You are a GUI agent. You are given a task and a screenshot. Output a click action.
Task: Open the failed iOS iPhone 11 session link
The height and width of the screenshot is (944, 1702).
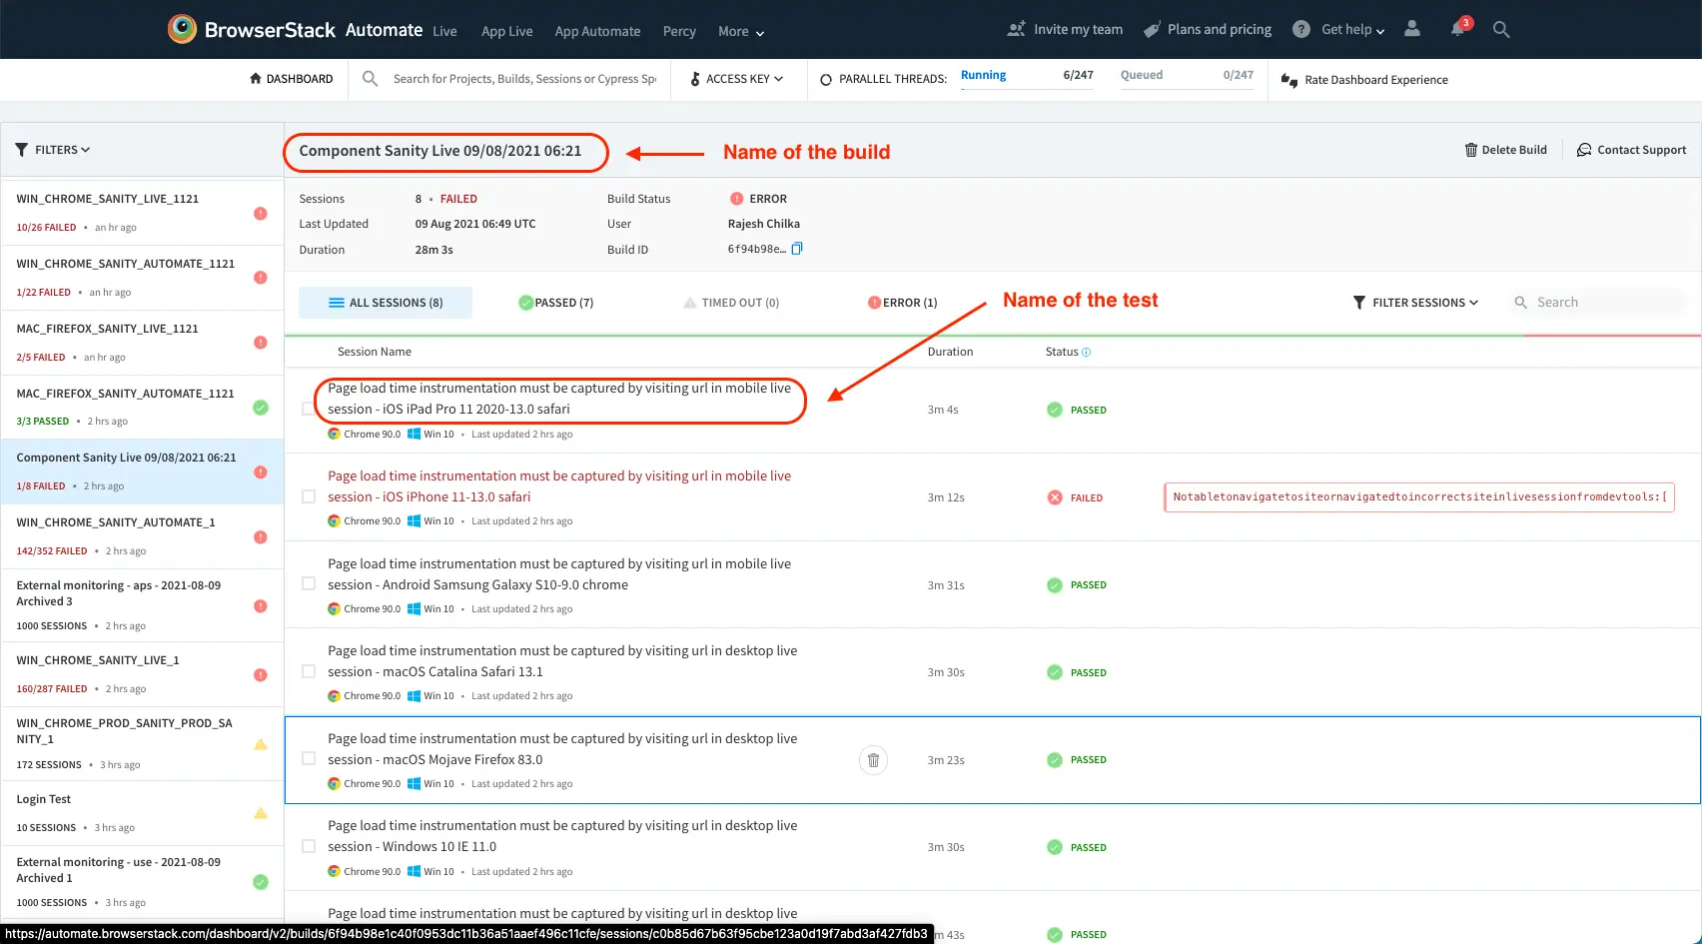click(x=558, y=486)
